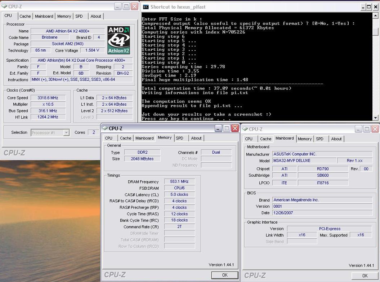Click the Package value Socket AM2 (940)
Screen dimensions: 380x282
pyautogui.click(x=68, y=44)
